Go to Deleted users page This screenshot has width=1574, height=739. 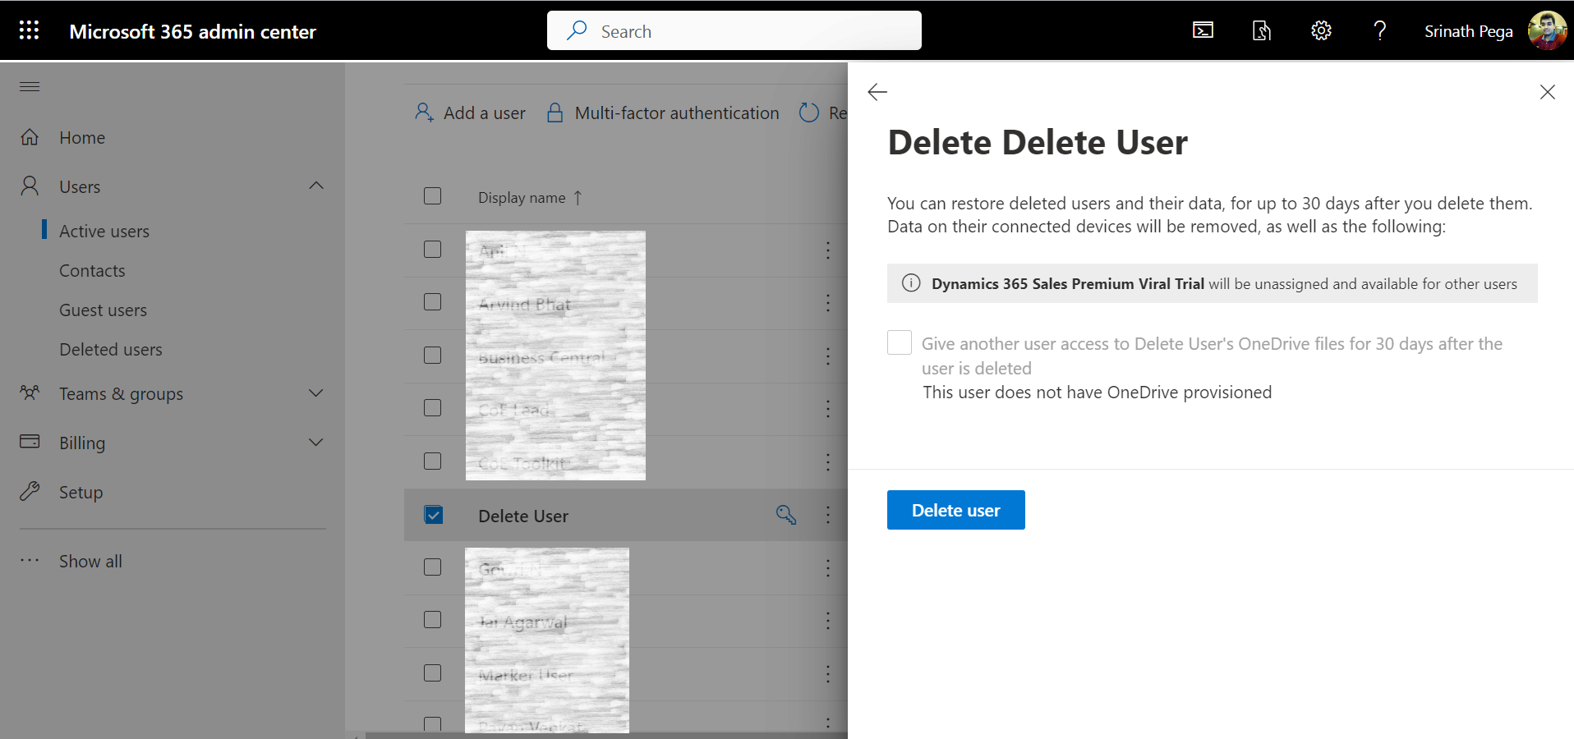[111, 350]
